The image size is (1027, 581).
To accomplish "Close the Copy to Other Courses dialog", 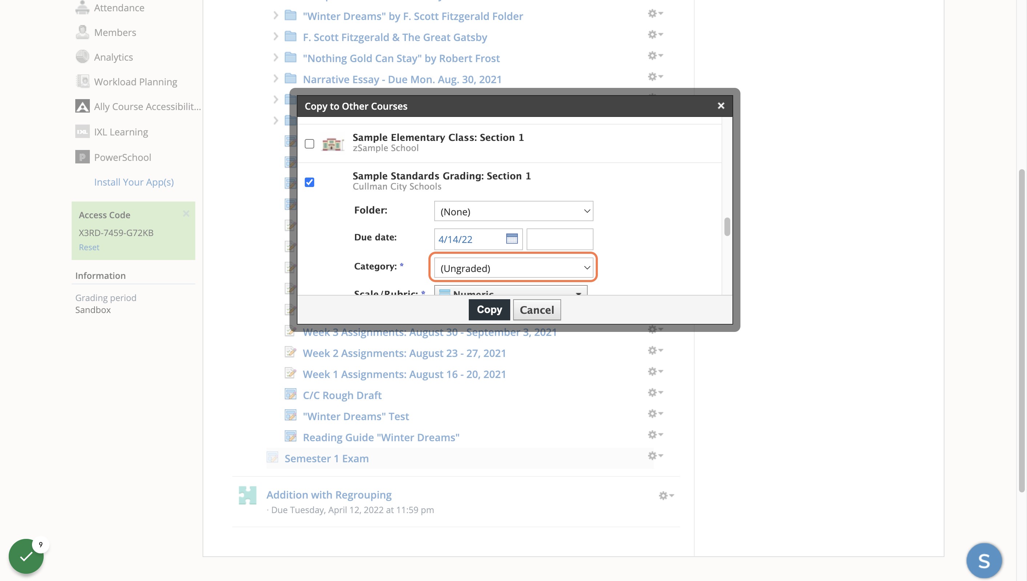I will 721,106.
